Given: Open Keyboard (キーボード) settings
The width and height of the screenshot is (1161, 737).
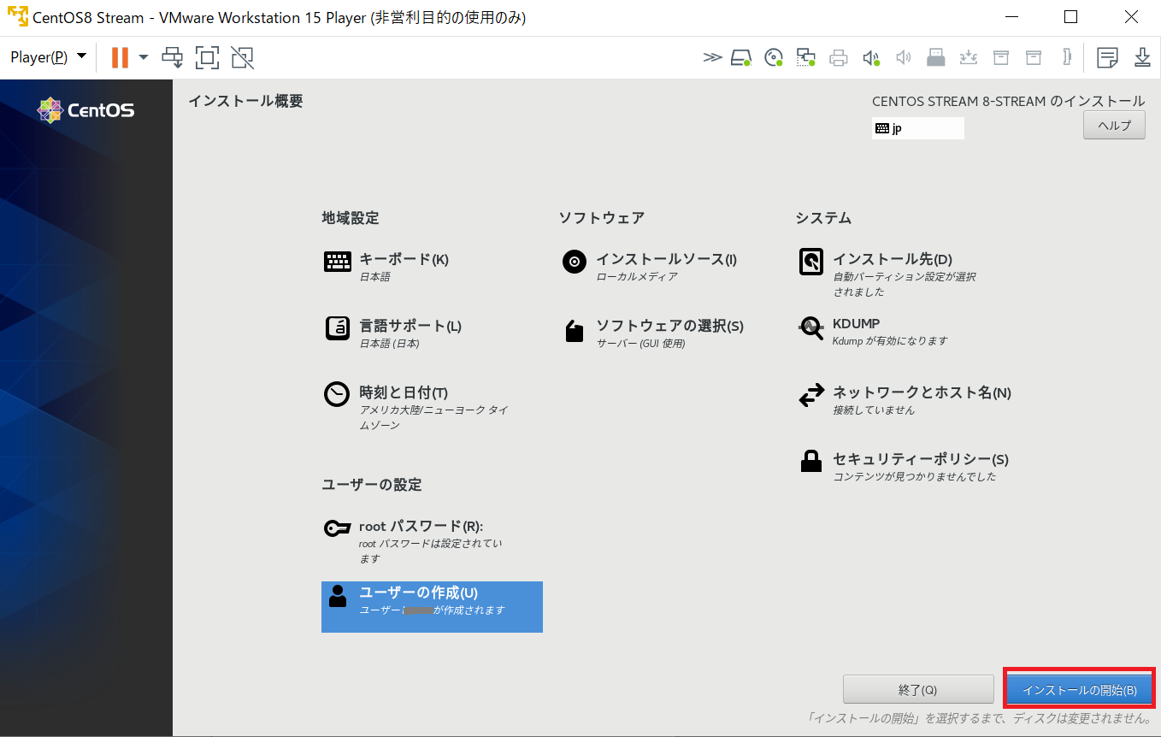Looking at the screenshot, I should 386,267.
